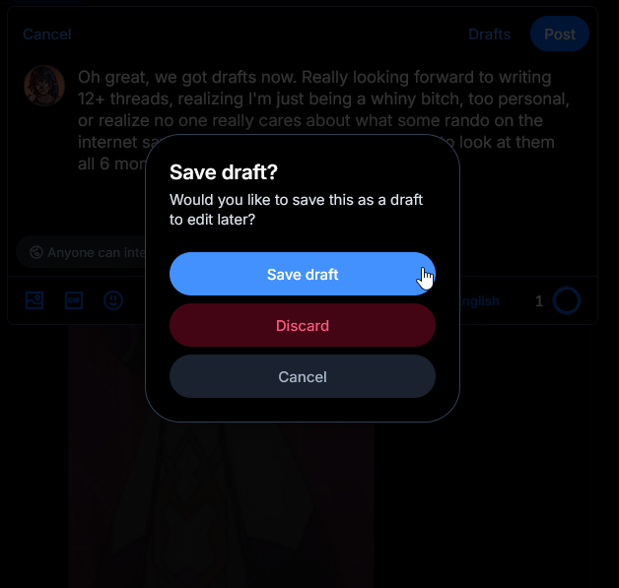The image size is (619, 588).
Task: Click the profile avatar in the composer
Action: (44, 86)
